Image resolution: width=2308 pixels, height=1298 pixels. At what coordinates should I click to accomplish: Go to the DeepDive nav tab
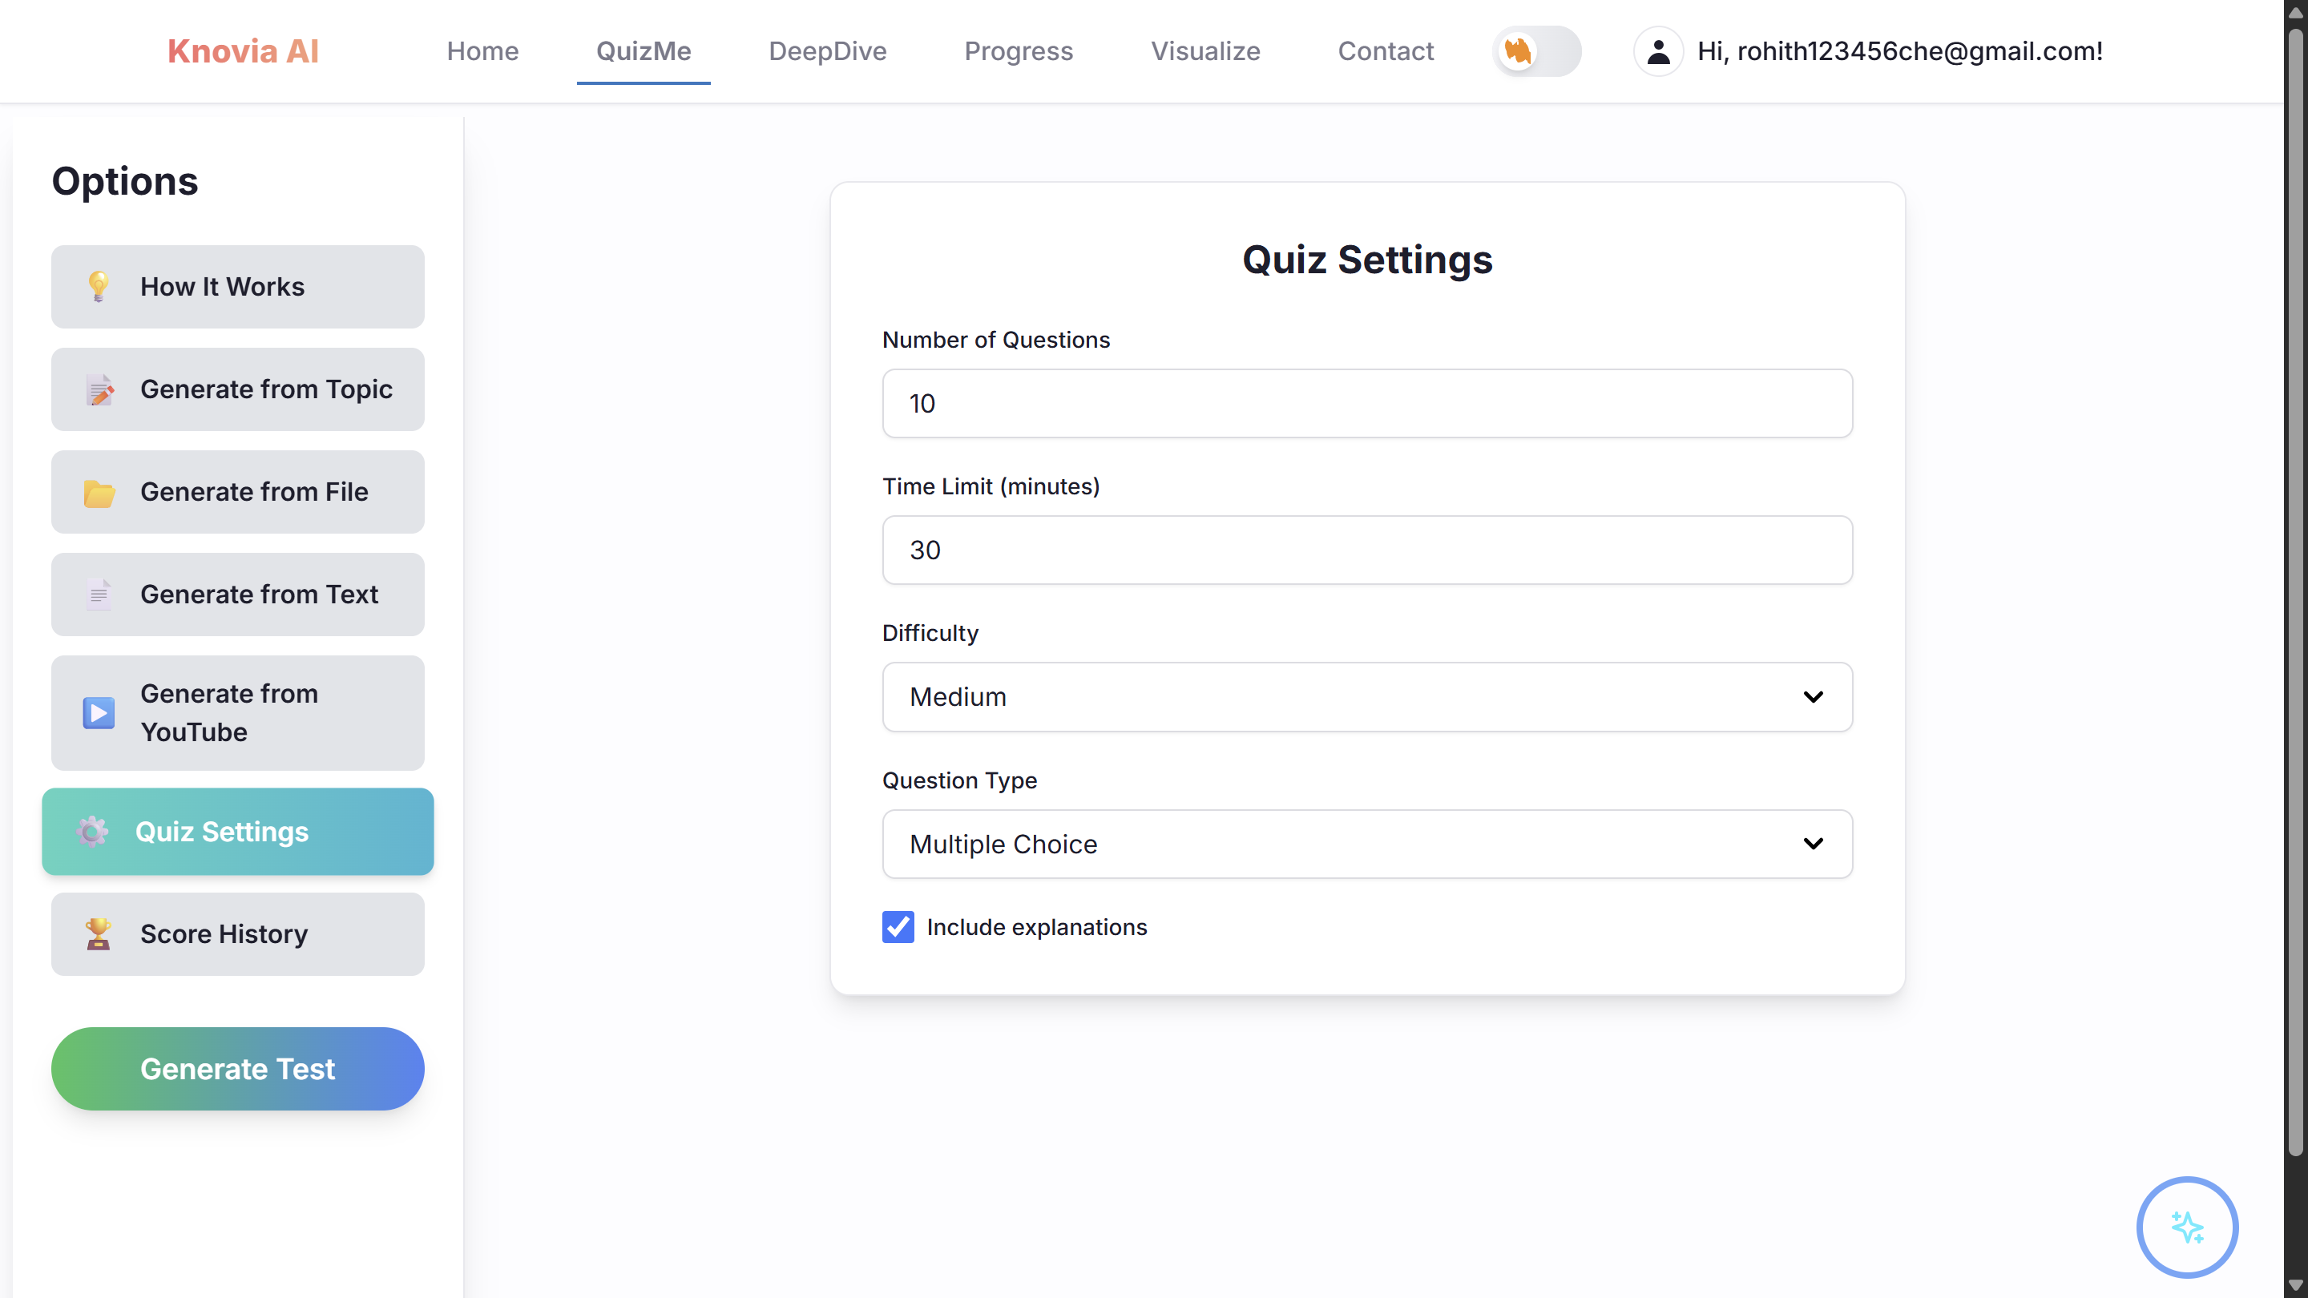[x=827, y=52]
